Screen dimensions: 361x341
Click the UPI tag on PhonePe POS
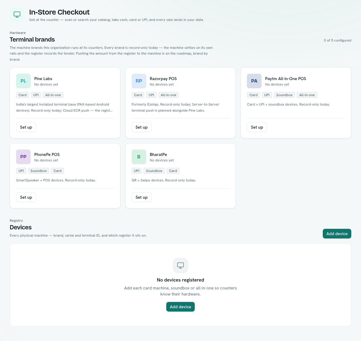tap(21, 171)
